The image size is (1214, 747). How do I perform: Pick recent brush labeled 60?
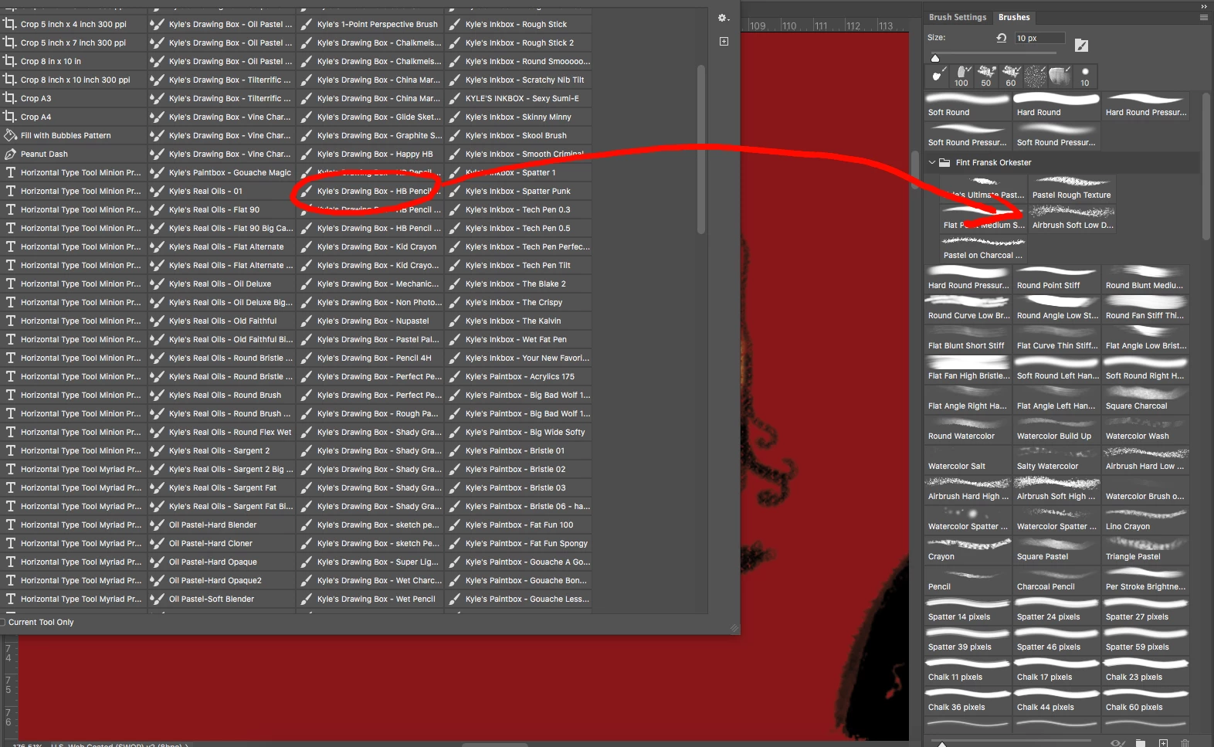point(1011,76)
